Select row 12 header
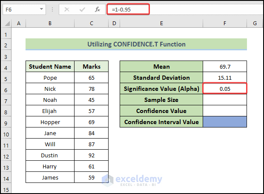 pos(6,155)
